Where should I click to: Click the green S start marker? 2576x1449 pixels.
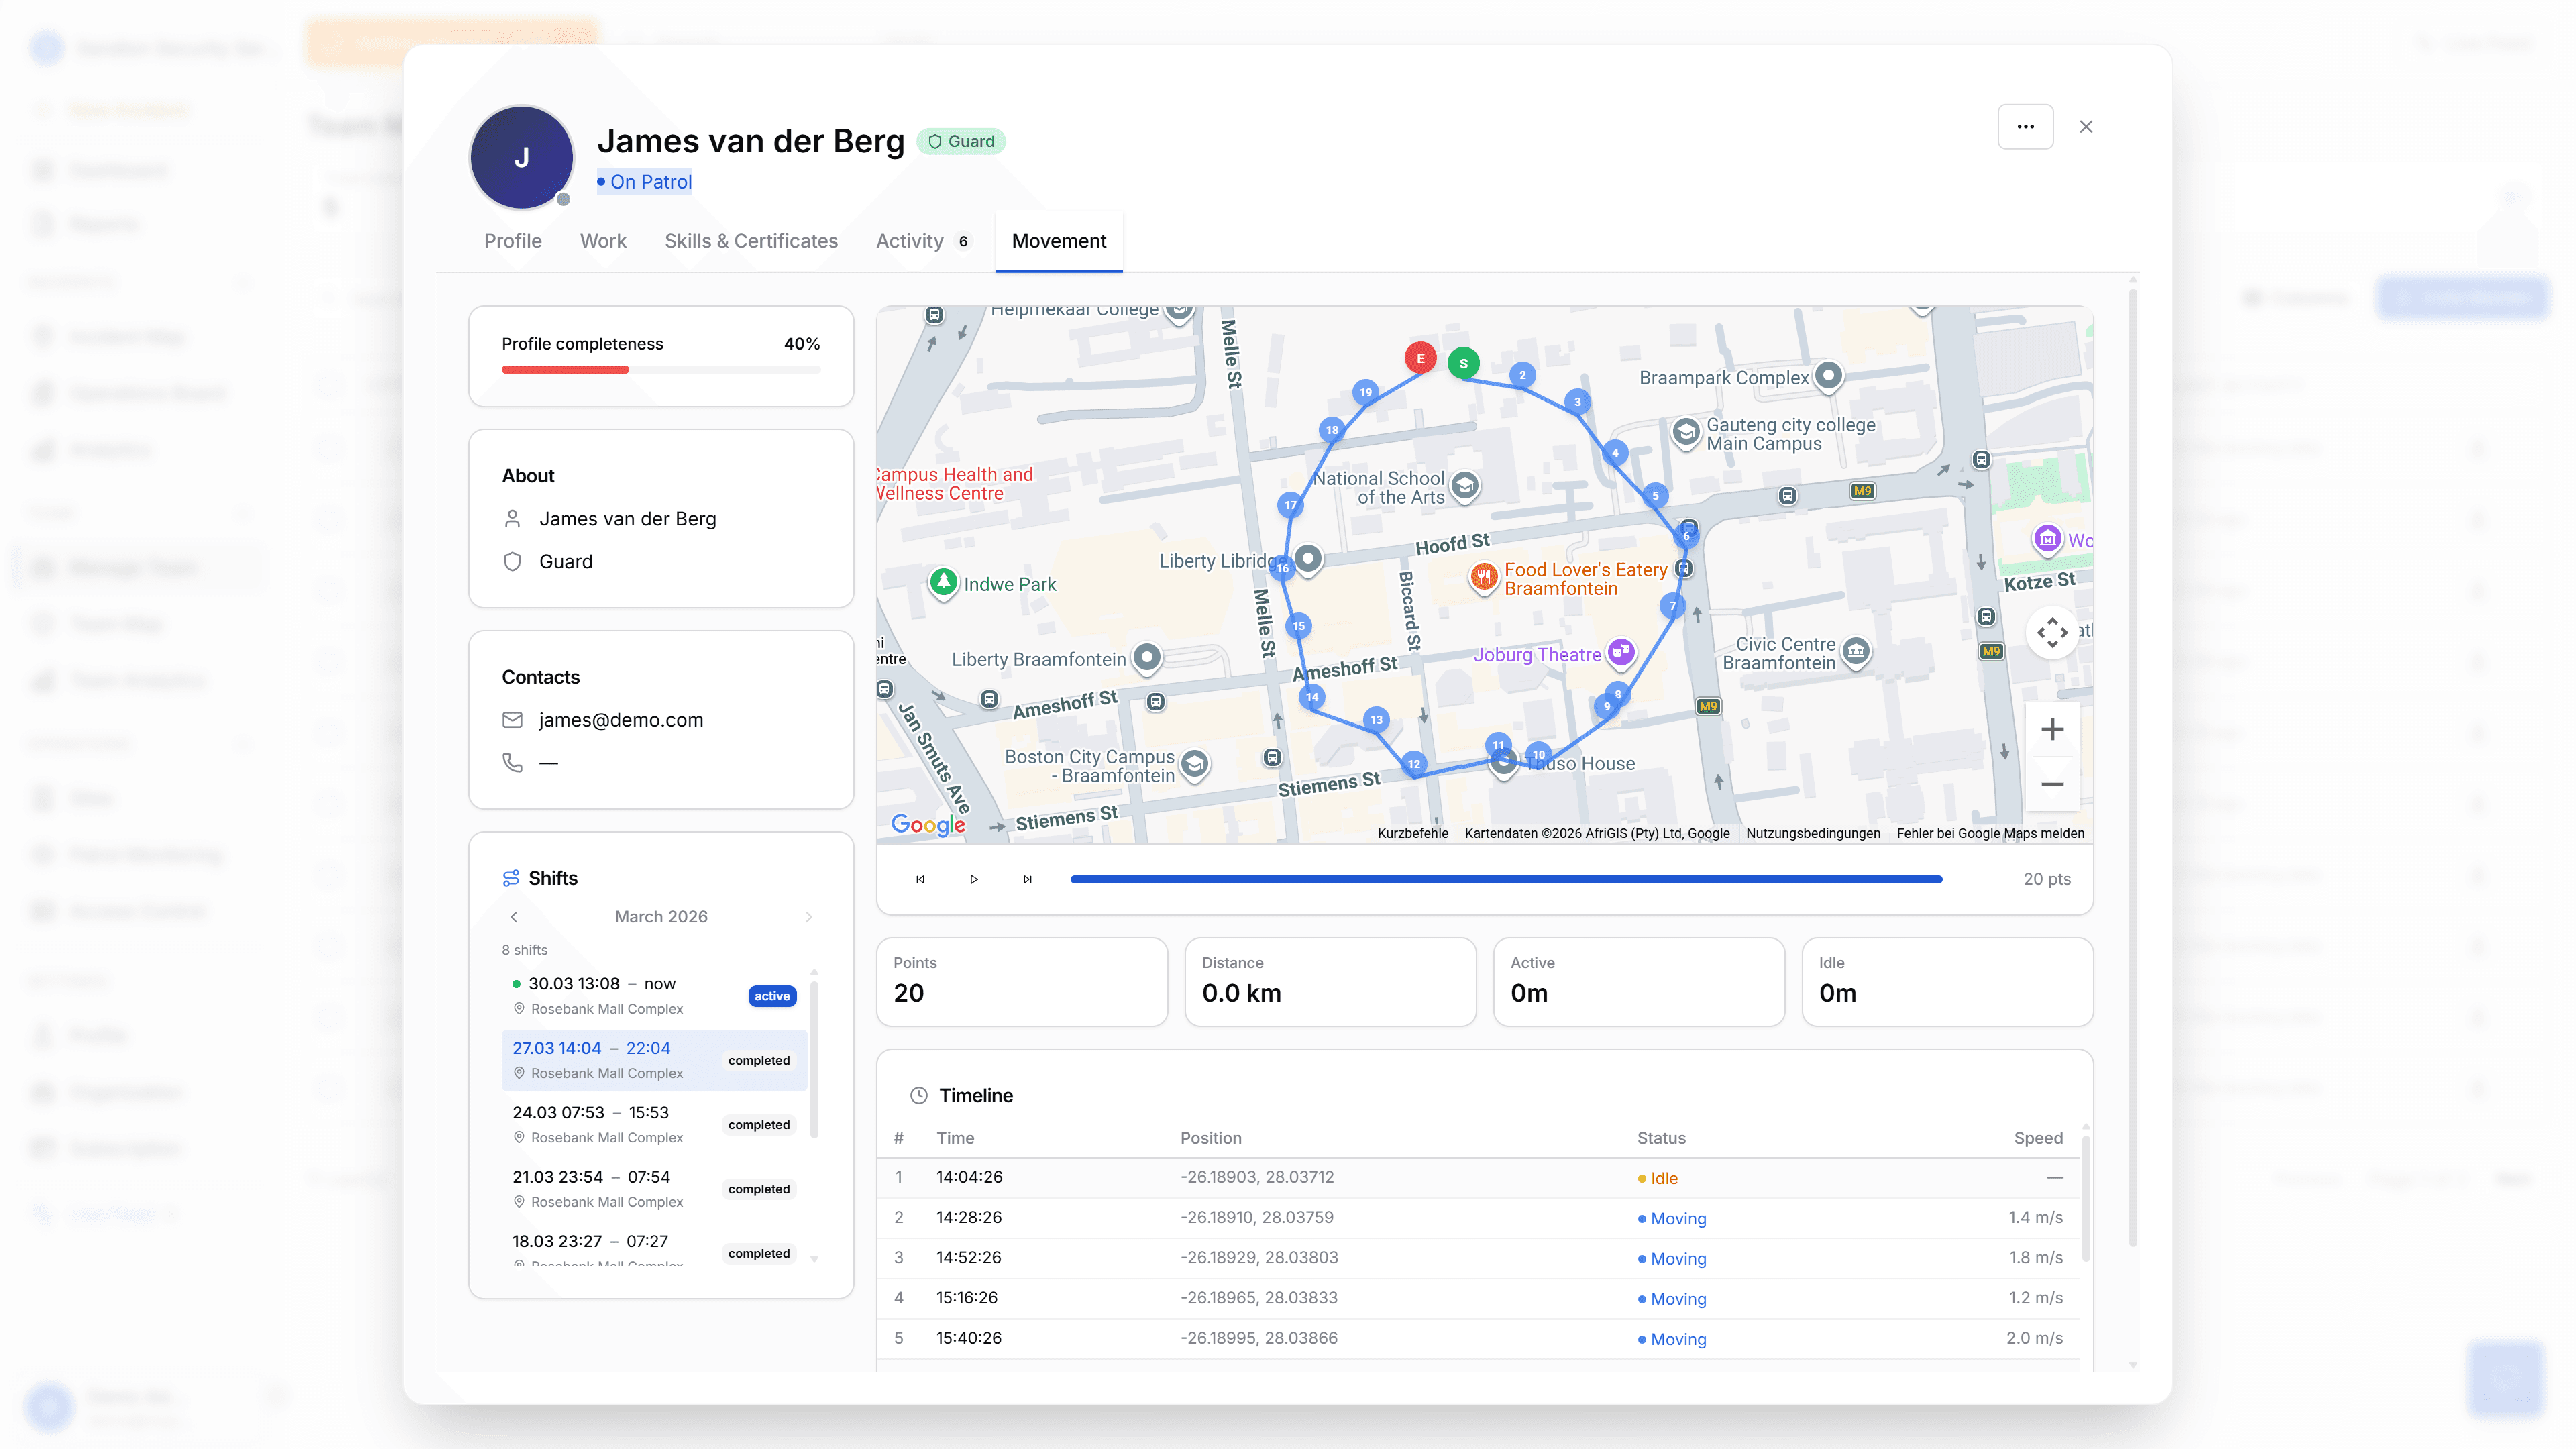pos(1463,363)
